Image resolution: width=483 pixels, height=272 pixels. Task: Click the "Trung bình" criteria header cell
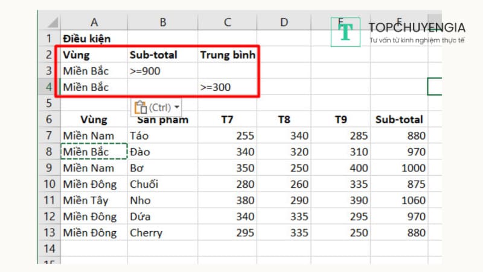228,55
